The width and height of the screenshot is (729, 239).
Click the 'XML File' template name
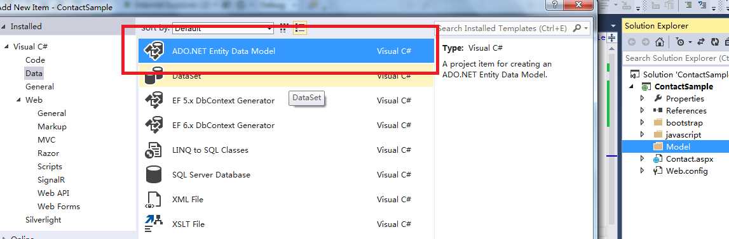(188, 200)
